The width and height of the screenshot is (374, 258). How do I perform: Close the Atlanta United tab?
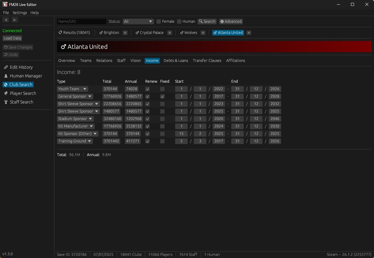tap(249, 33)
